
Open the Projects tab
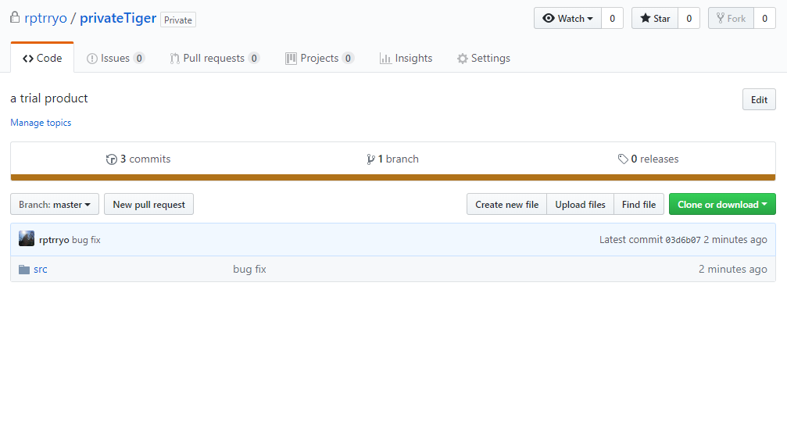tap(320, 58)
